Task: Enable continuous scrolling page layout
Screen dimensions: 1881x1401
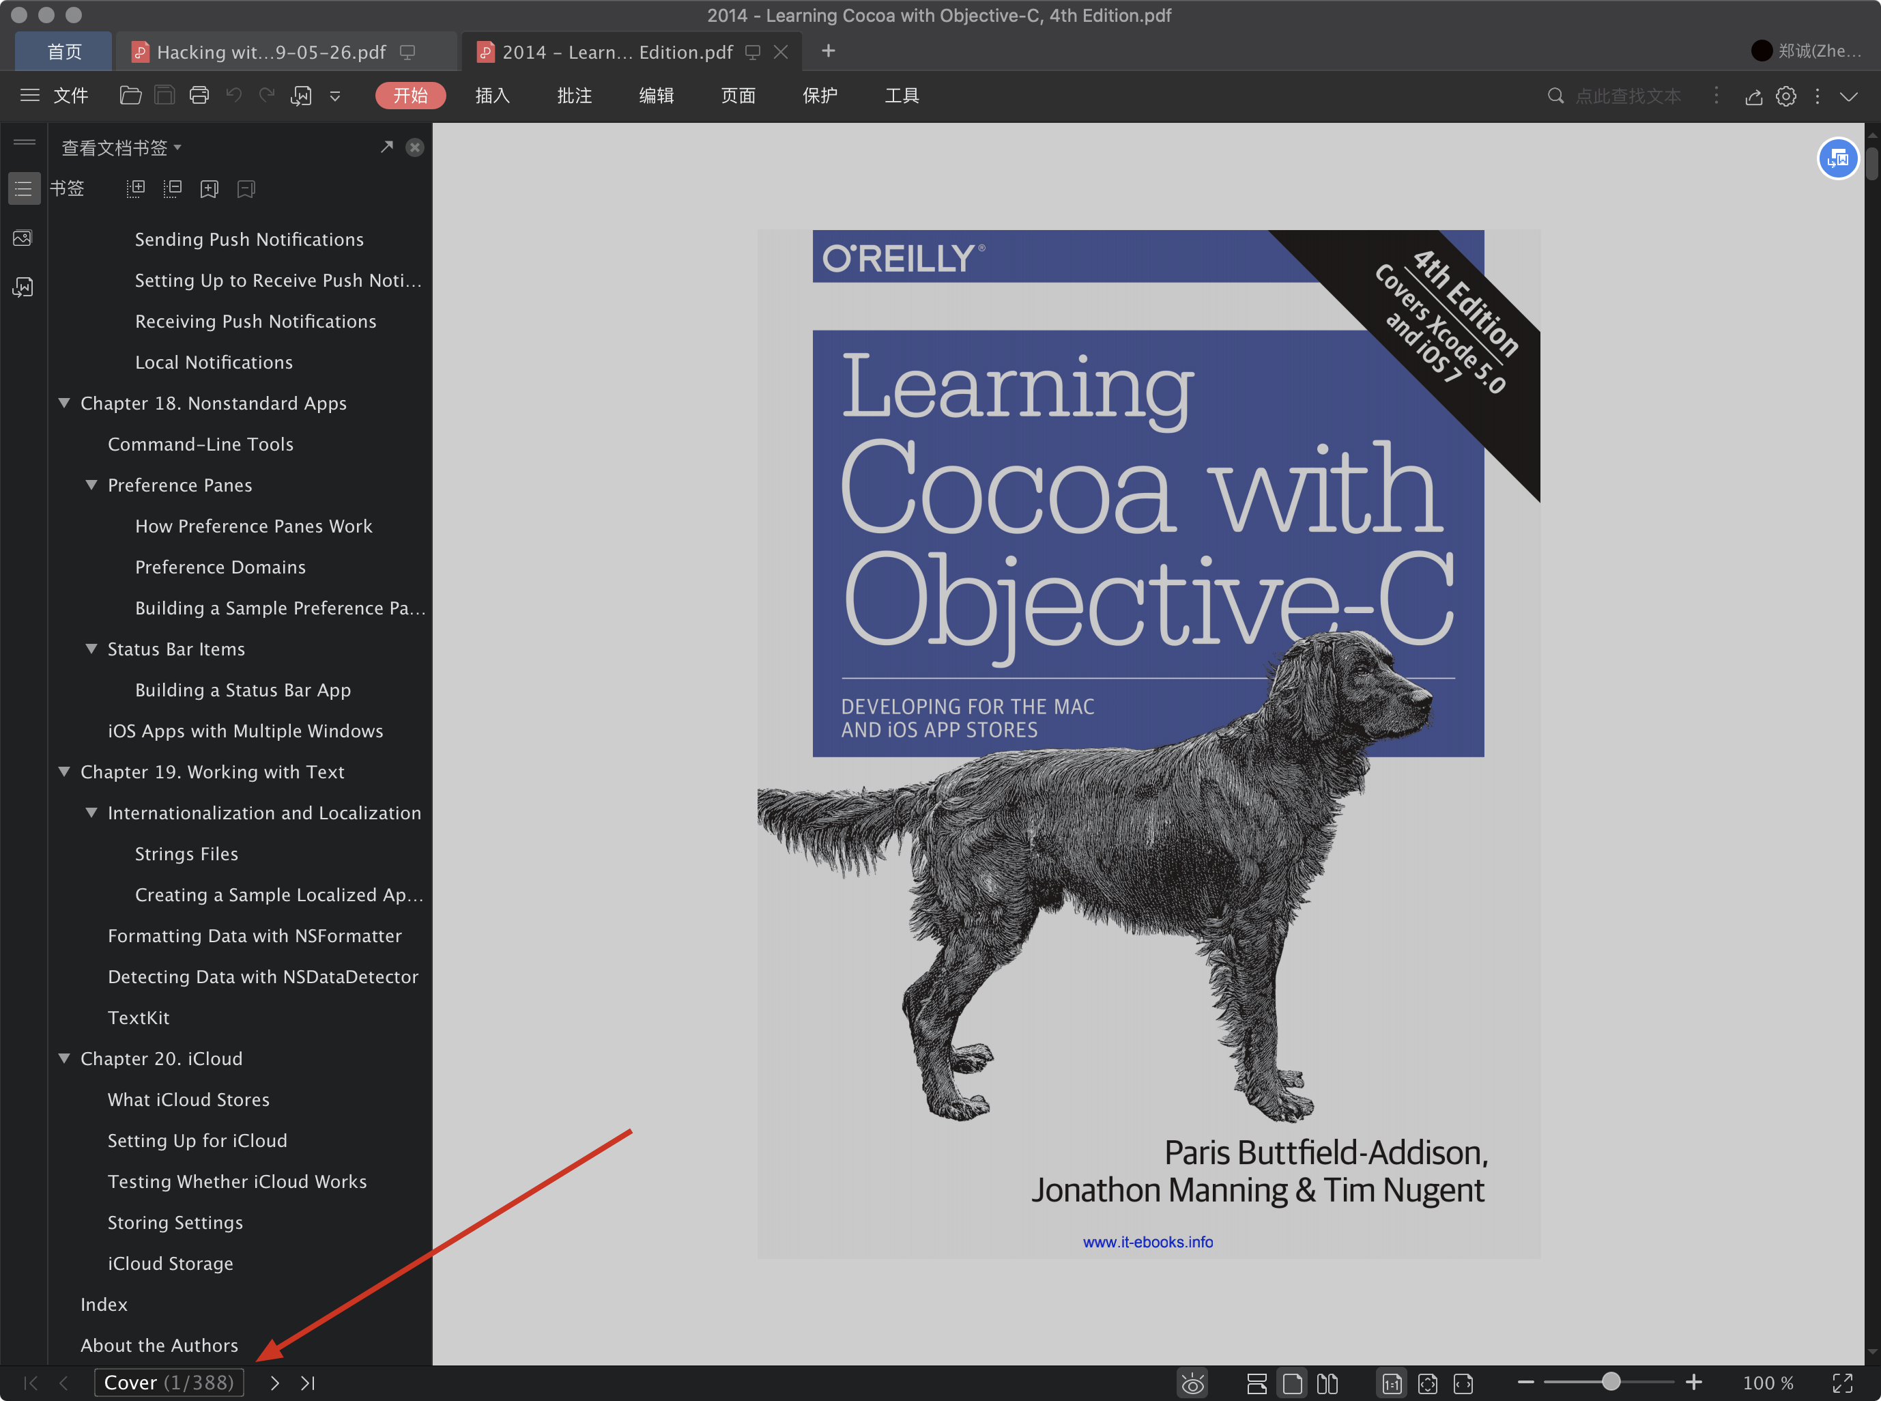Action: [1257, 1383]
